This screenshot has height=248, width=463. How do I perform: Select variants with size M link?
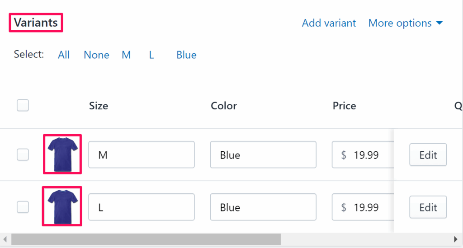coord(126,55)
